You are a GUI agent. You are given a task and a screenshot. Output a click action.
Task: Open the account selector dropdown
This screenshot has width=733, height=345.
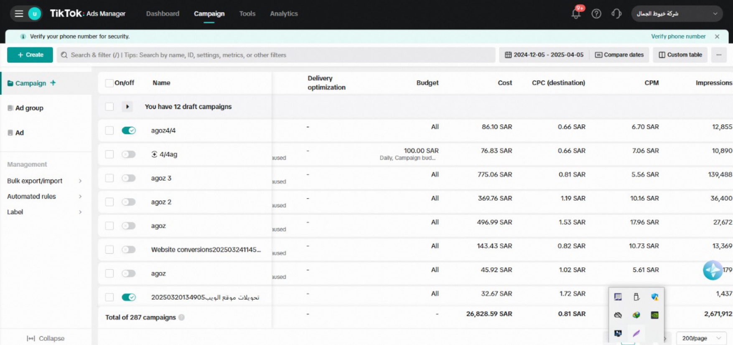tap(676, 14)
